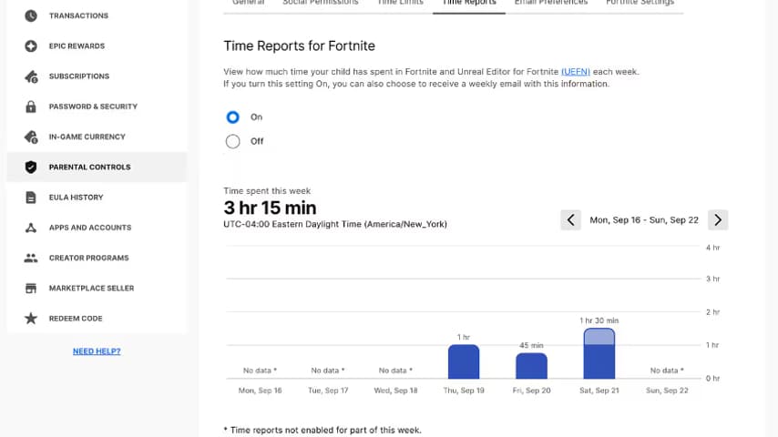
Task: Switch to the Time Reports tab
Action: [x=469, y=3]
